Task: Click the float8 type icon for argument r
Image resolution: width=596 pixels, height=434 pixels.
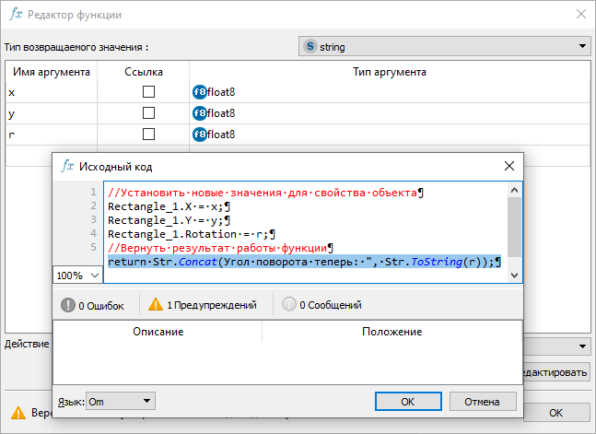Action: [199, 135]
